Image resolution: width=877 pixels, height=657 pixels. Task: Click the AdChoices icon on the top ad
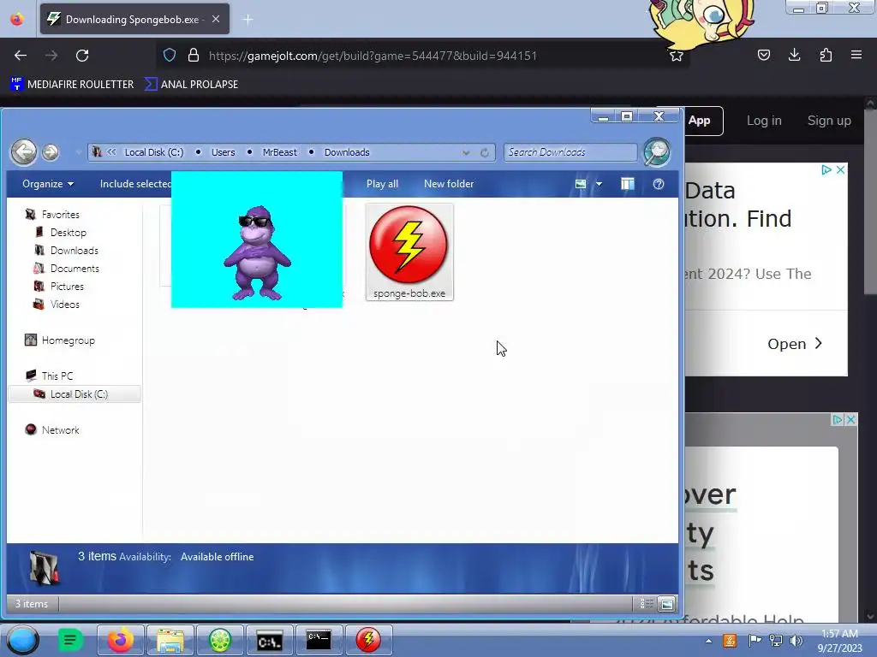(826, 170)
